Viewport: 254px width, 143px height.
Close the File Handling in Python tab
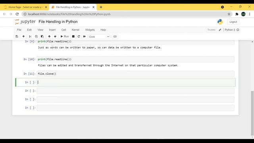click(94, 7)
